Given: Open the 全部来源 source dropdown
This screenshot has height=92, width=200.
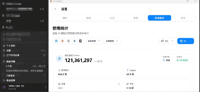Looking at the screenshot, I should (94, 41).
